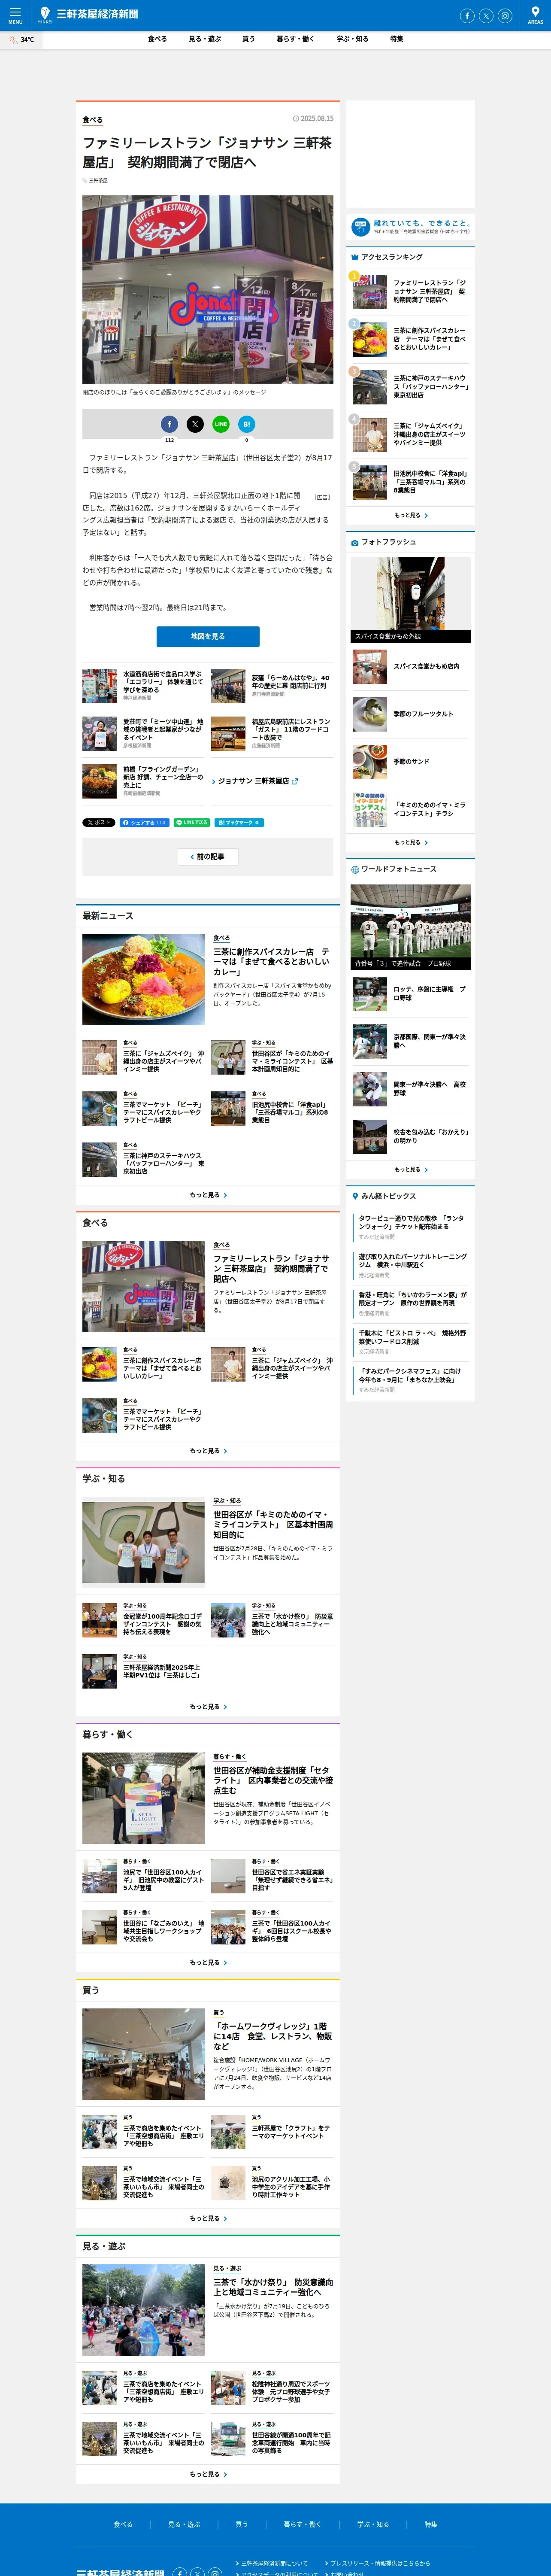The image size is (551, 2576).
Task: Open the main Jonathan's storefront photo
Action: point(208,289)
